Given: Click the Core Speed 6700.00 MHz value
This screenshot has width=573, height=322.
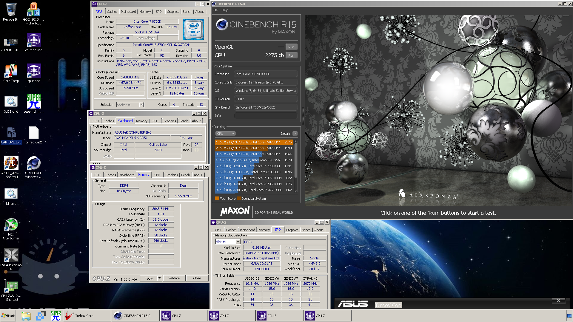Looking at the screenshot, I should [130, 77].
